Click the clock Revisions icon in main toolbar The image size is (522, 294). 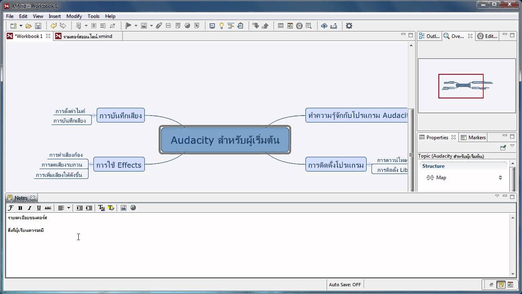pos(299,26)
